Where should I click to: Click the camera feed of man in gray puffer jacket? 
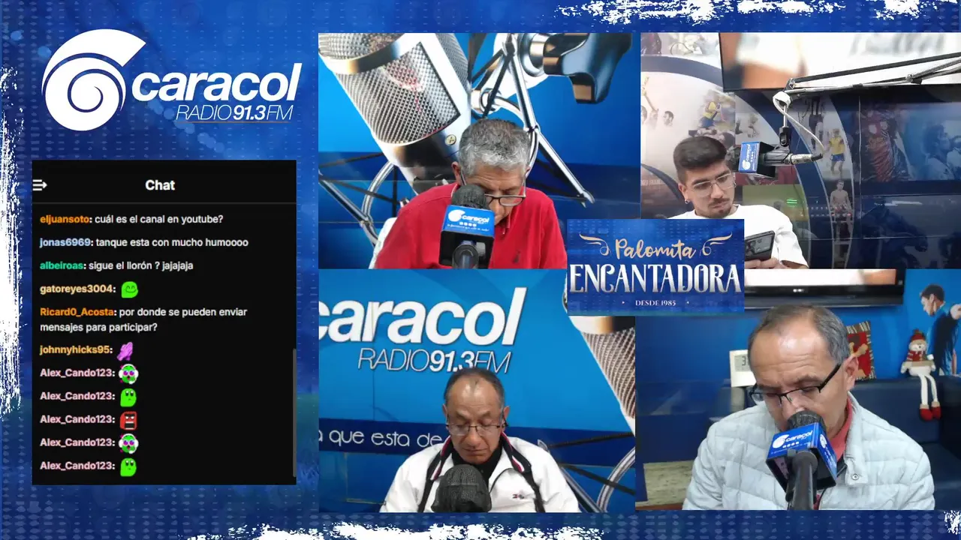pyautogui.click(x=798, y=390)
